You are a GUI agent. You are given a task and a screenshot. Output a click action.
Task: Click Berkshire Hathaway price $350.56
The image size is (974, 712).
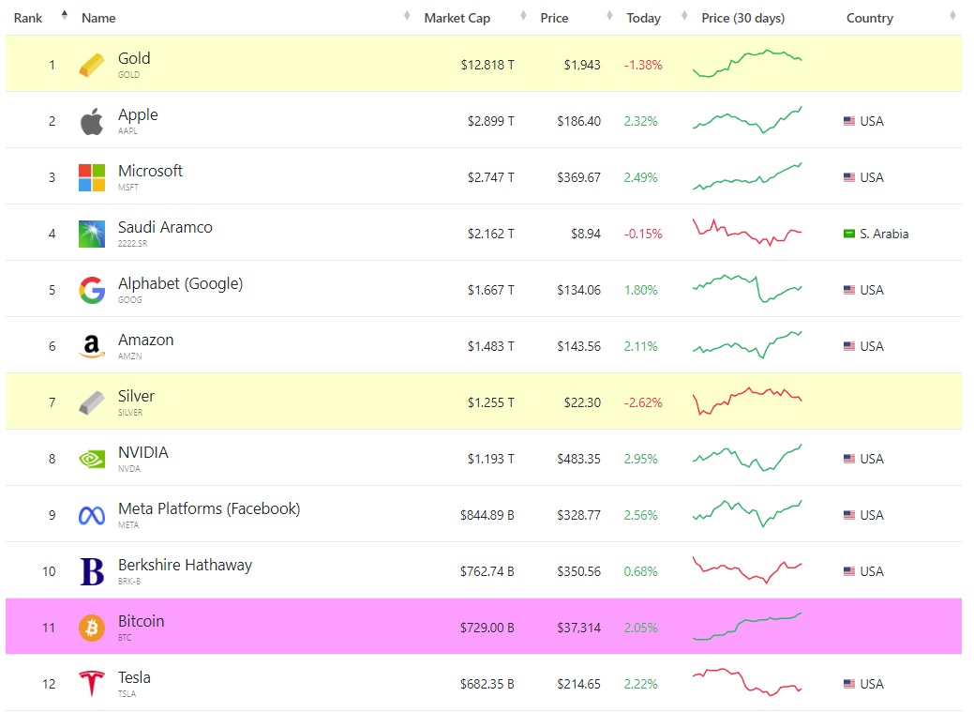click(578, 572)
